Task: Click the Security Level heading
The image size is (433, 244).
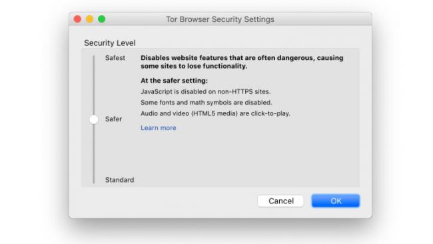Action: [110, 43]
